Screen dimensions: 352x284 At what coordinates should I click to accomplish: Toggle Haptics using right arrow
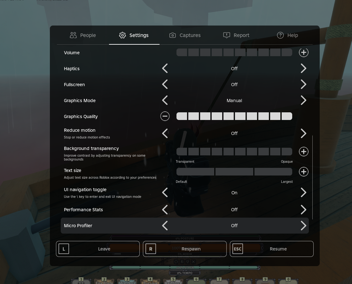tap(303, 69)
